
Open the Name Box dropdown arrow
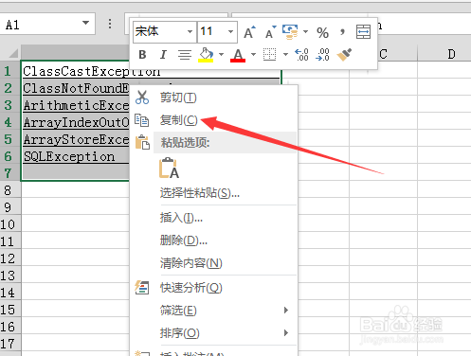tap(85, 23)
